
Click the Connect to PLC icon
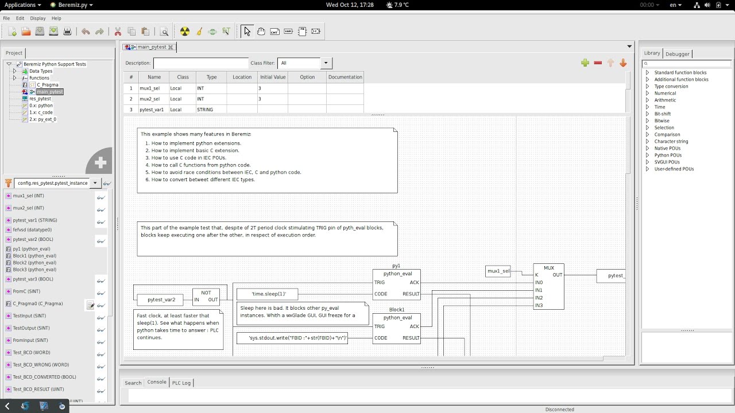pyautogui.click(x=212, y=32)
